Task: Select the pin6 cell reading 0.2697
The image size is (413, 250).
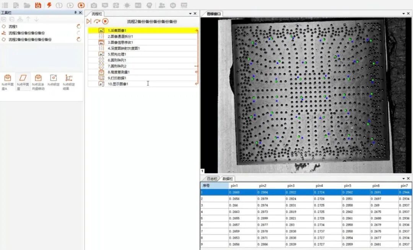Action: 384,199
